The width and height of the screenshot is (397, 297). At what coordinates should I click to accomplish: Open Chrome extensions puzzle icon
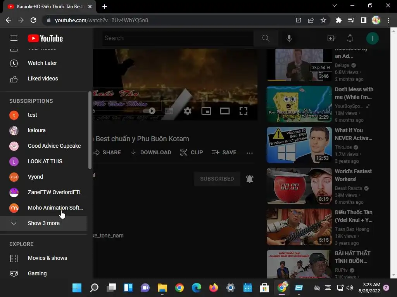[338, 20]
